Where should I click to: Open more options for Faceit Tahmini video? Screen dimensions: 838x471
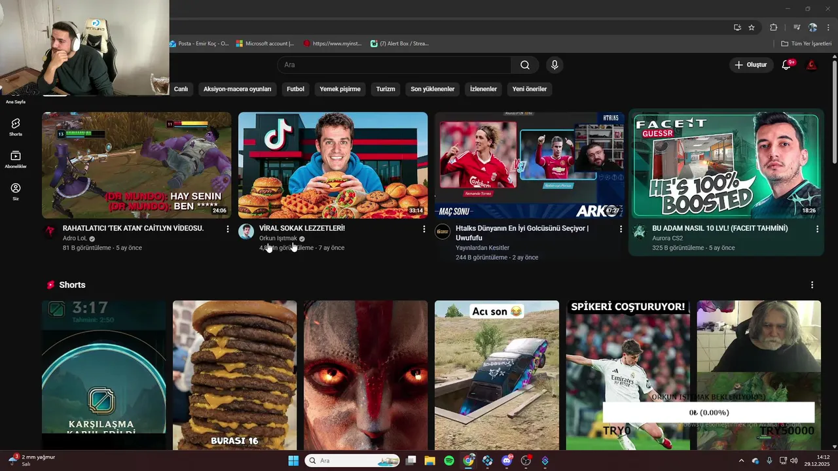817,229
